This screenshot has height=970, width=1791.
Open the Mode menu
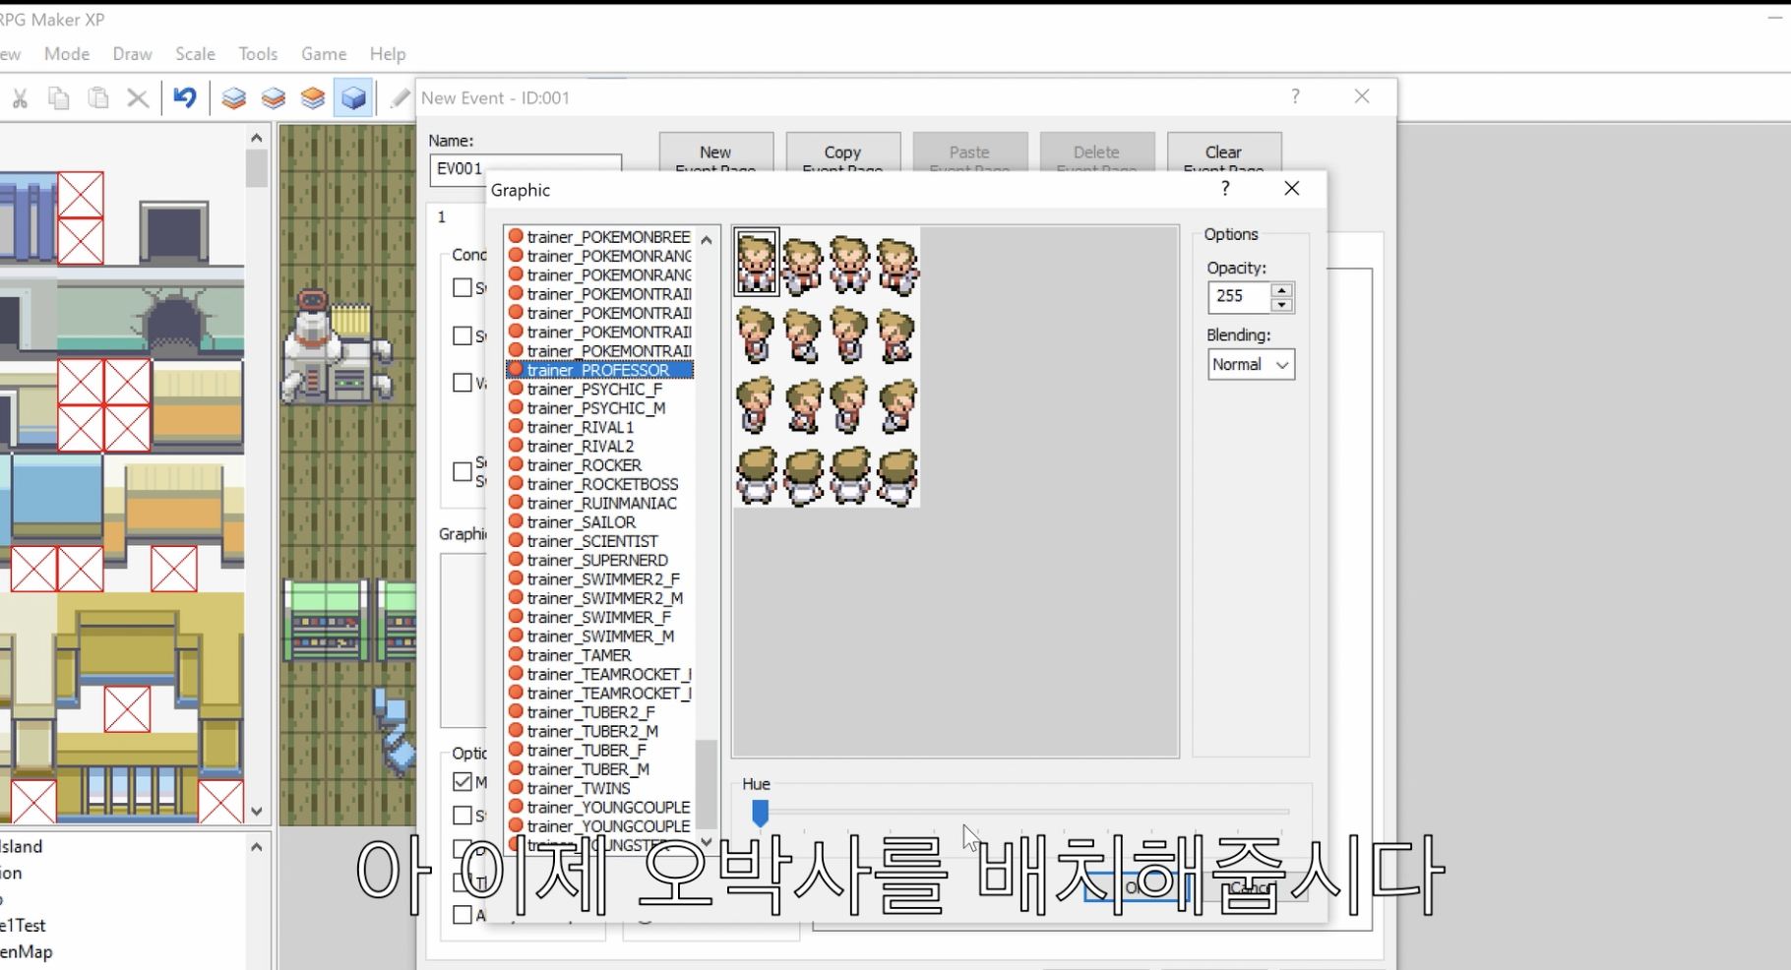67,54
